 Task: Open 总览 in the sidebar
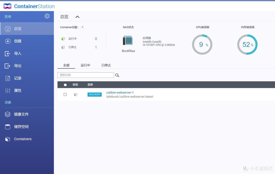click(x=27, y=29)
